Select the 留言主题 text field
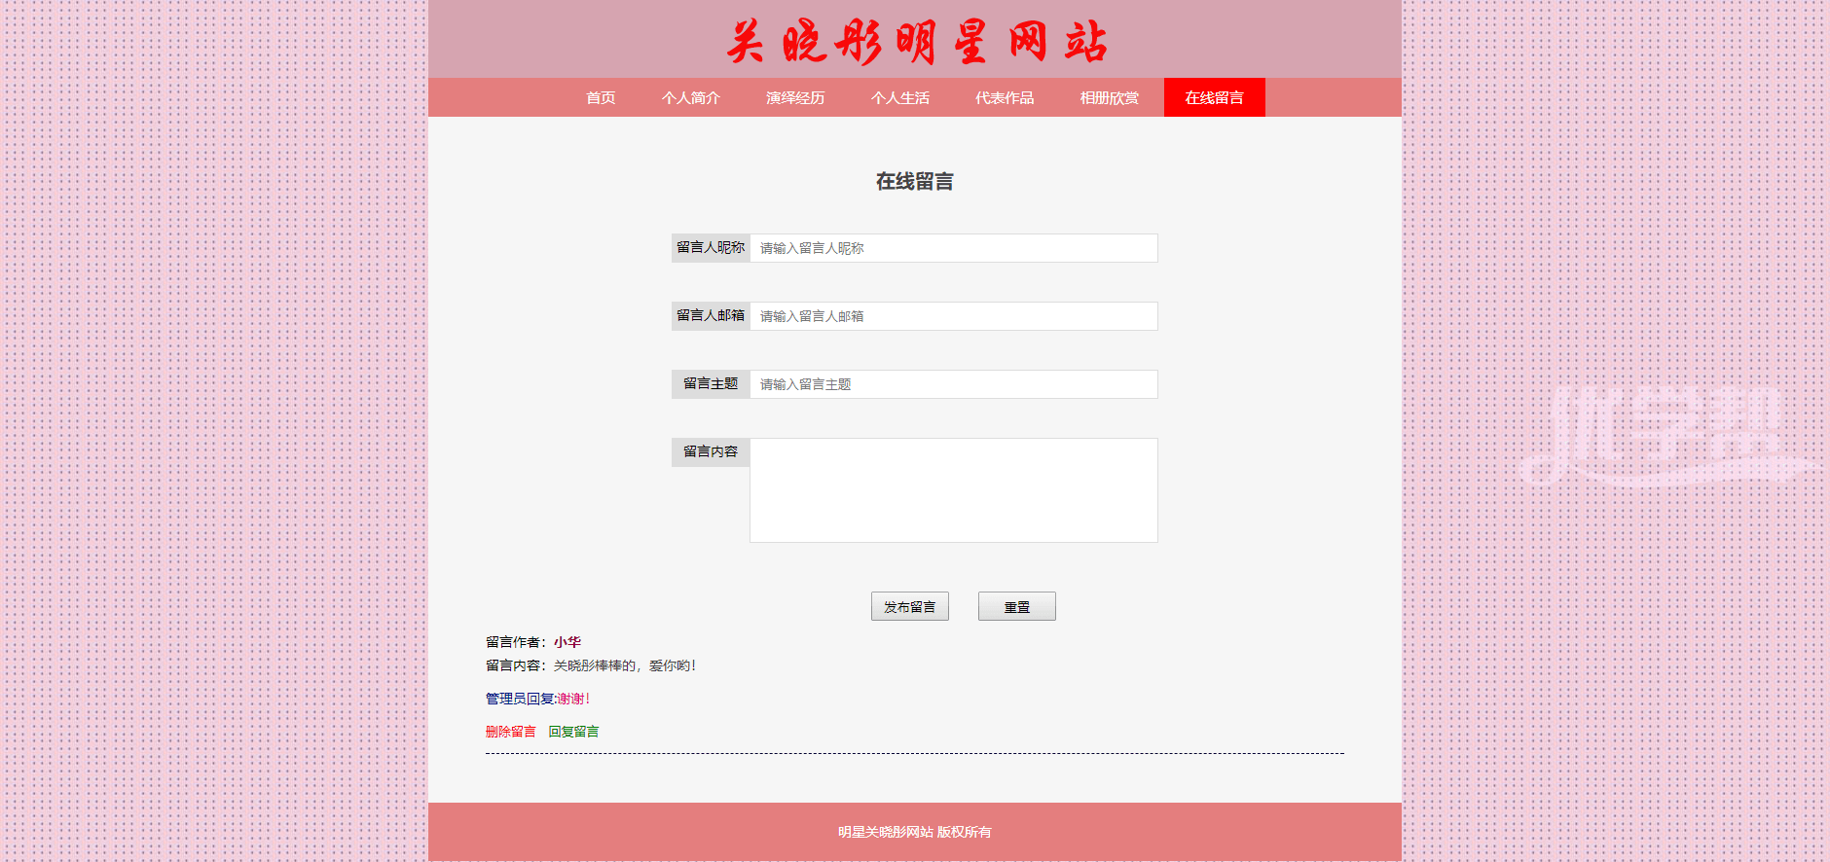 (953, 384)
